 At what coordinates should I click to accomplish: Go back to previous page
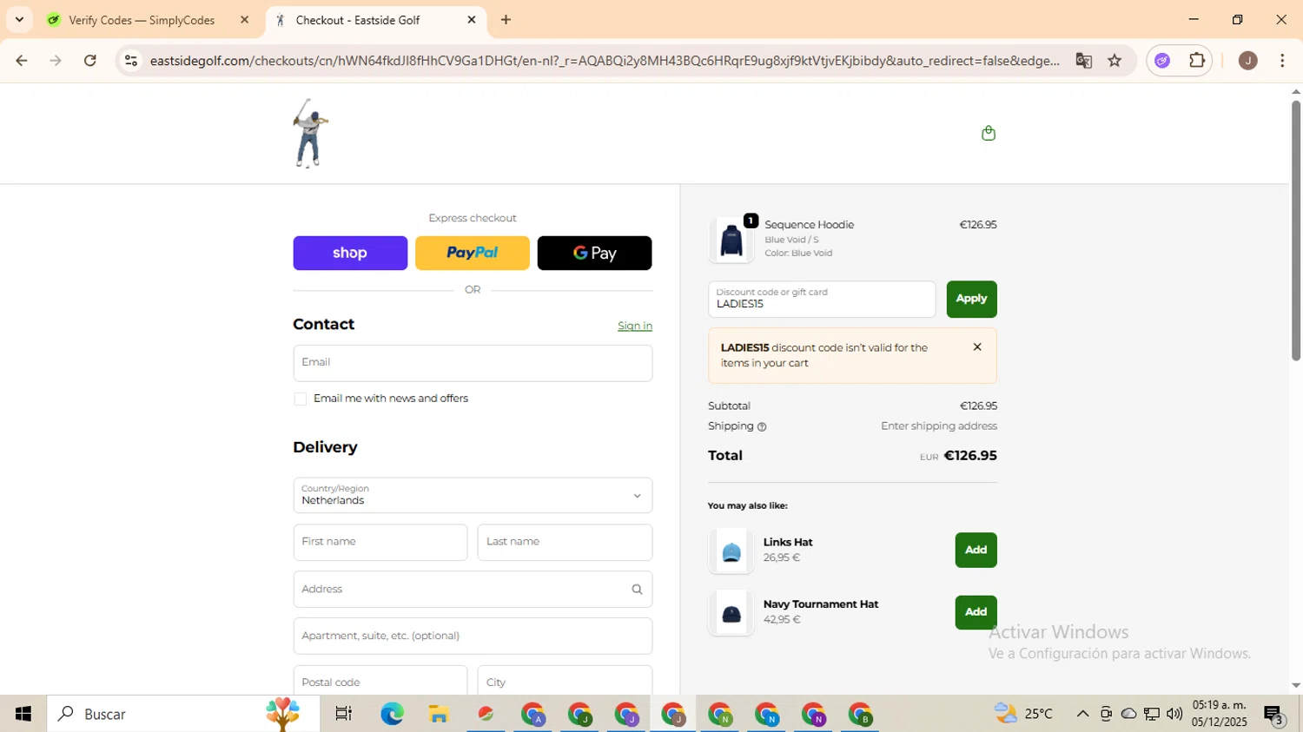click(22, 61)
